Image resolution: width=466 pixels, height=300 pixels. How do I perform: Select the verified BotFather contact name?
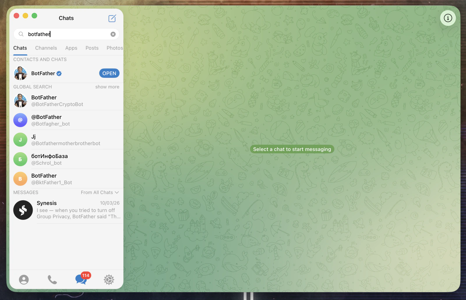[x=43, y=73]
